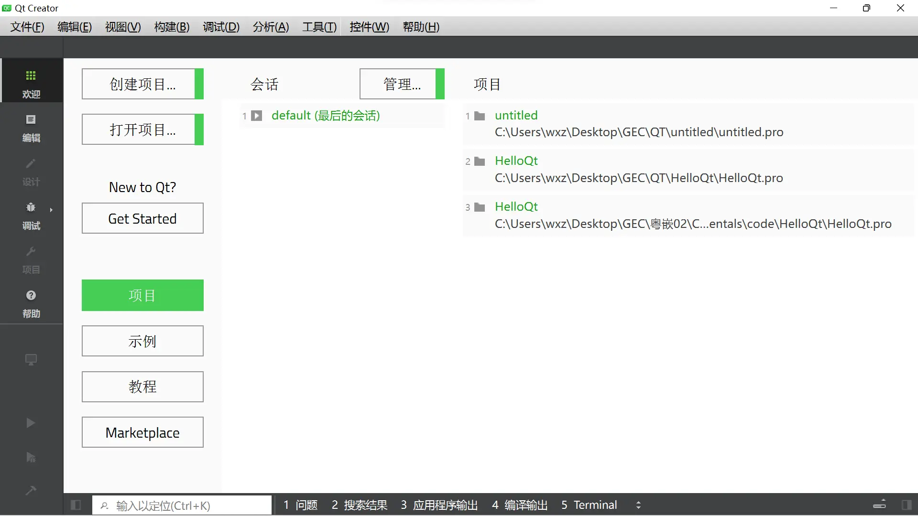Open HelloQt project under GEC\QT path
Image resolution: width=918 pixels, height=516 pixels.
tap(516, 161)
